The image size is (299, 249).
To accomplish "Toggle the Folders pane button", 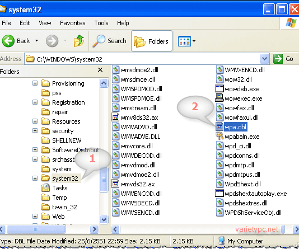I will [152, 41].
